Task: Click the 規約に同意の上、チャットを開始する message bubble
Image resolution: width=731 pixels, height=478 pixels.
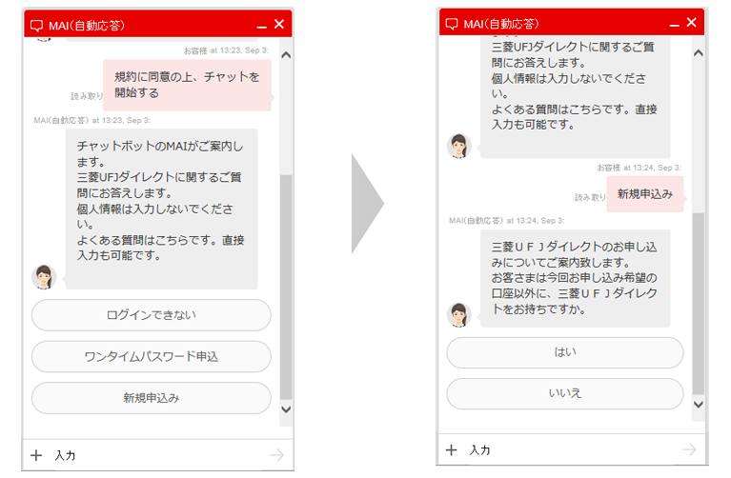Action: point(188,85)
